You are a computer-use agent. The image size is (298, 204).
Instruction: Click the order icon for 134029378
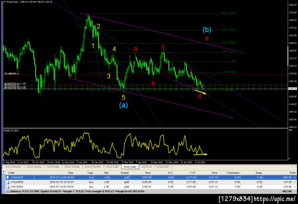point(7,177)
